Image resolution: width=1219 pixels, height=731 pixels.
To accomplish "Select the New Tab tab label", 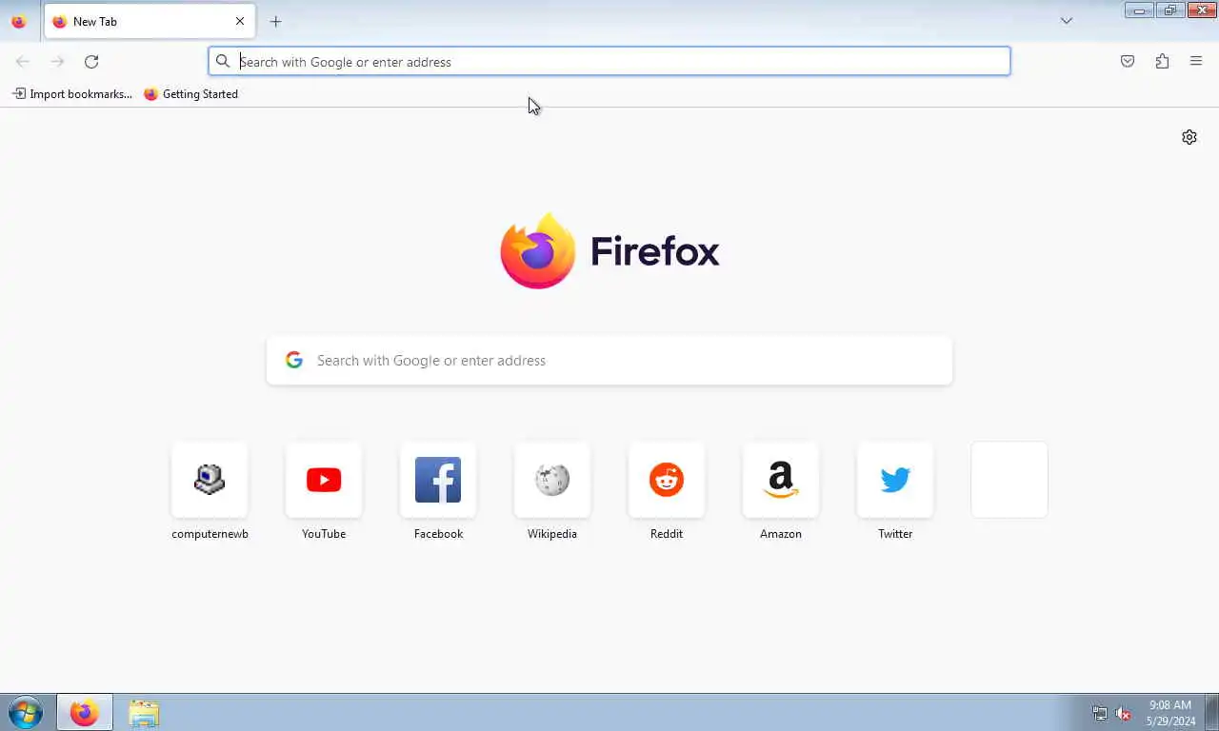I will coord(95,22).
